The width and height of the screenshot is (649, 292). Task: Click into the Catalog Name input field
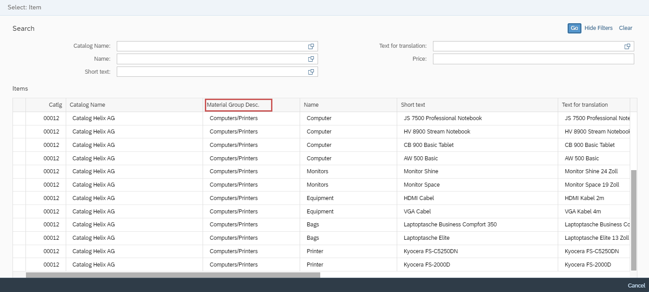coord(211,46)
